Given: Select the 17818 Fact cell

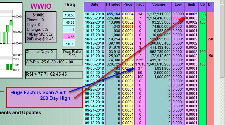Looking at the screenshot, I should (x=140, y=64).
